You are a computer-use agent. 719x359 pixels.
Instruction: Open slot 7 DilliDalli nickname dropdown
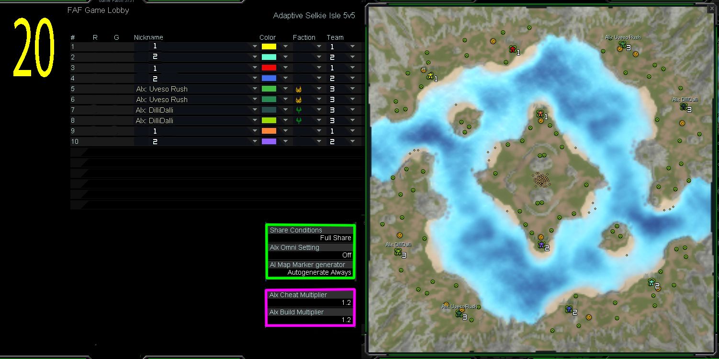point(255,110)
